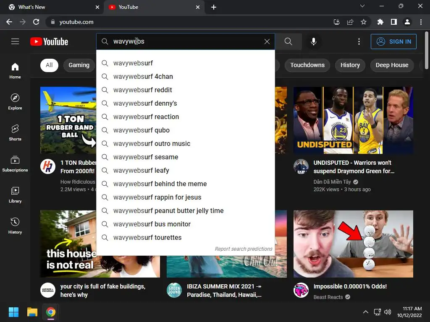Open a new browser tab
Viewport: 430px width, 322px height.
[214, 7]
